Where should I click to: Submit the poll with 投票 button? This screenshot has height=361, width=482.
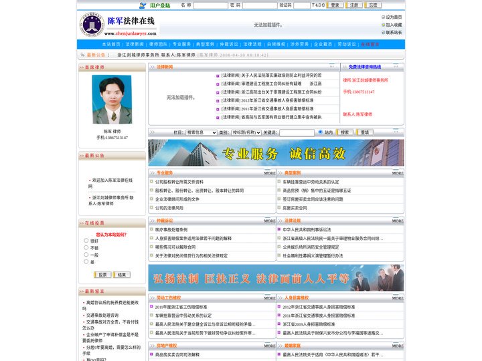coord(102,275)
